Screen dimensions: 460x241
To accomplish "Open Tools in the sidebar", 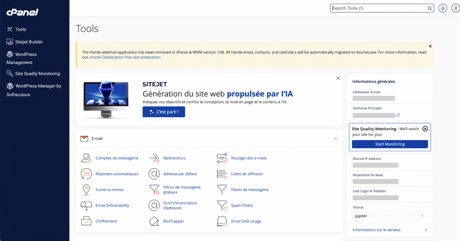I will tap(20, 29).
